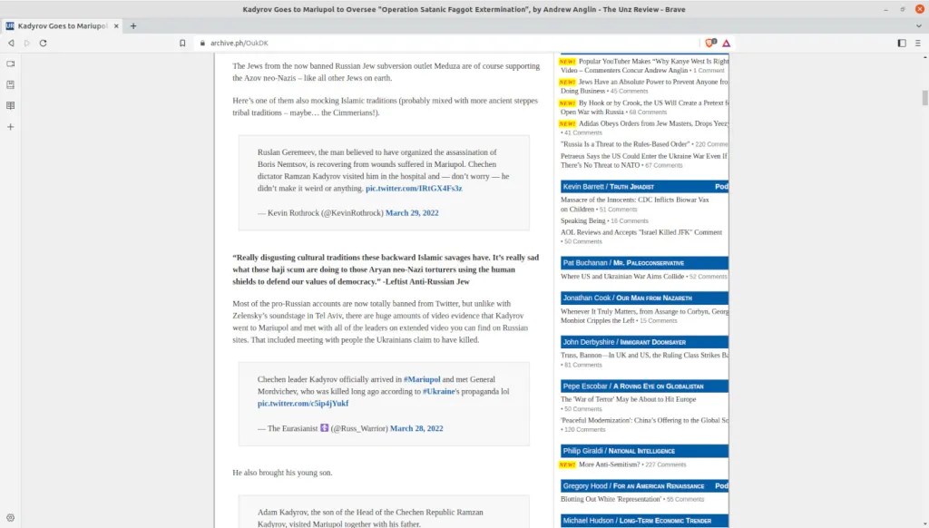The height and width of the screenshot is (528, 929).
Task: Click the browser back arrow
Action: [x=11, y=43]
